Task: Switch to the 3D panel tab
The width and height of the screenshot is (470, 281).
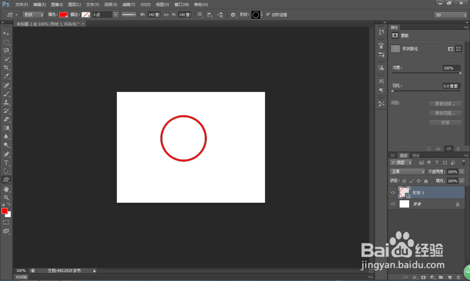Action: coord(392,155)
